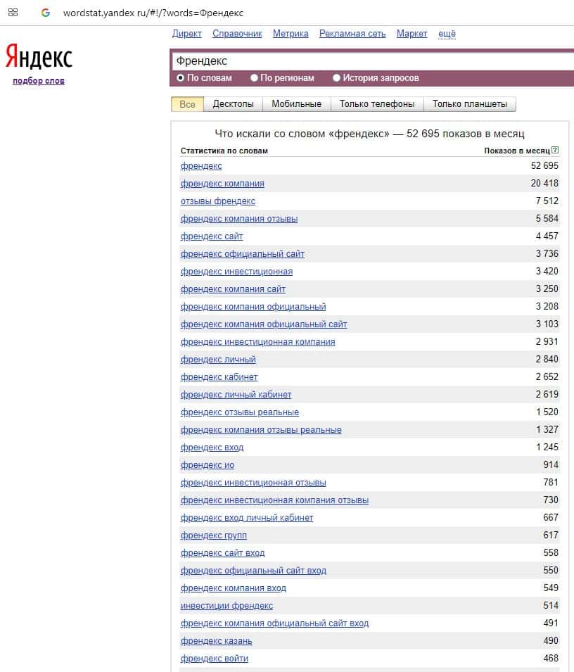The width and height of the screenshot is (574, 672).
Task: Switch to the Только планшеты tab
Action: pyautogui.click(x=470, y=104)
